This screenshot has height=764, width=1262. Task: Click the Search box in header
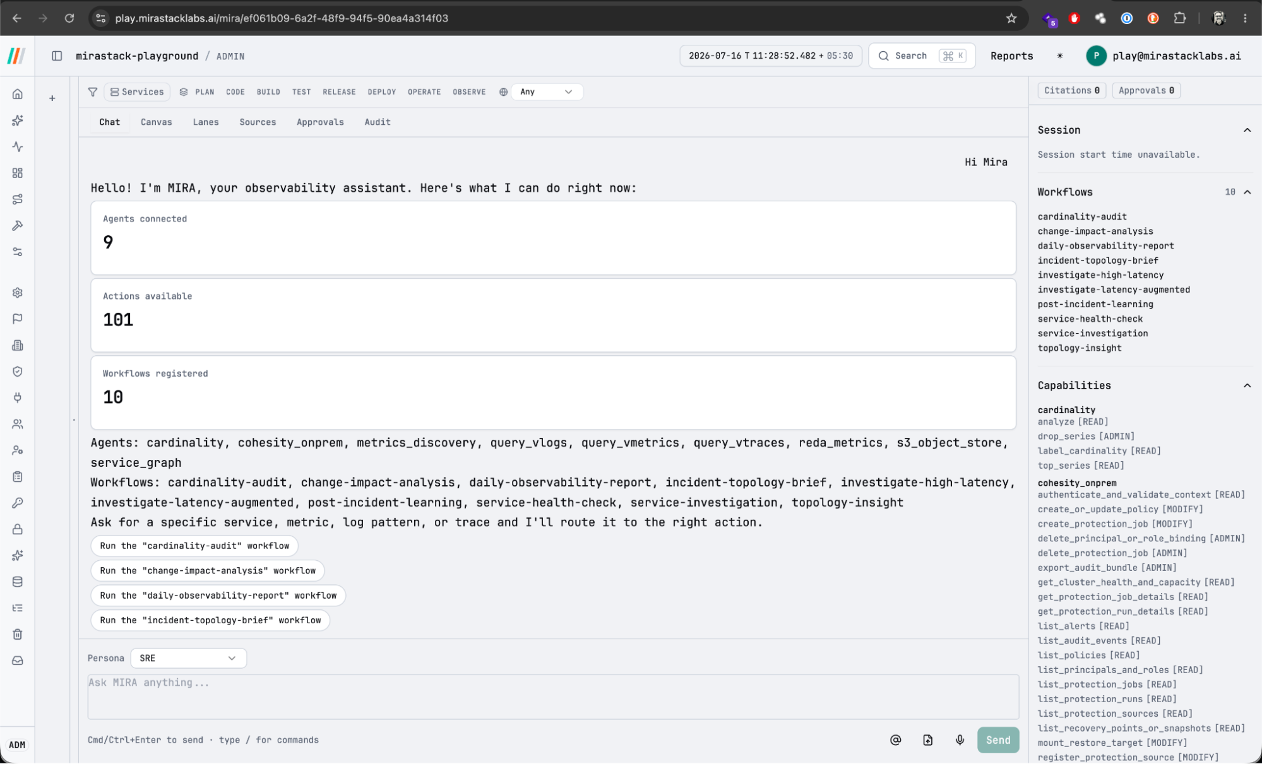922,56
